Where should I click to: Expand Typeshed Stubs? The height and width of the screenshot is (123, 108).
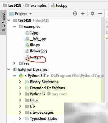click(x=20, y=118)
